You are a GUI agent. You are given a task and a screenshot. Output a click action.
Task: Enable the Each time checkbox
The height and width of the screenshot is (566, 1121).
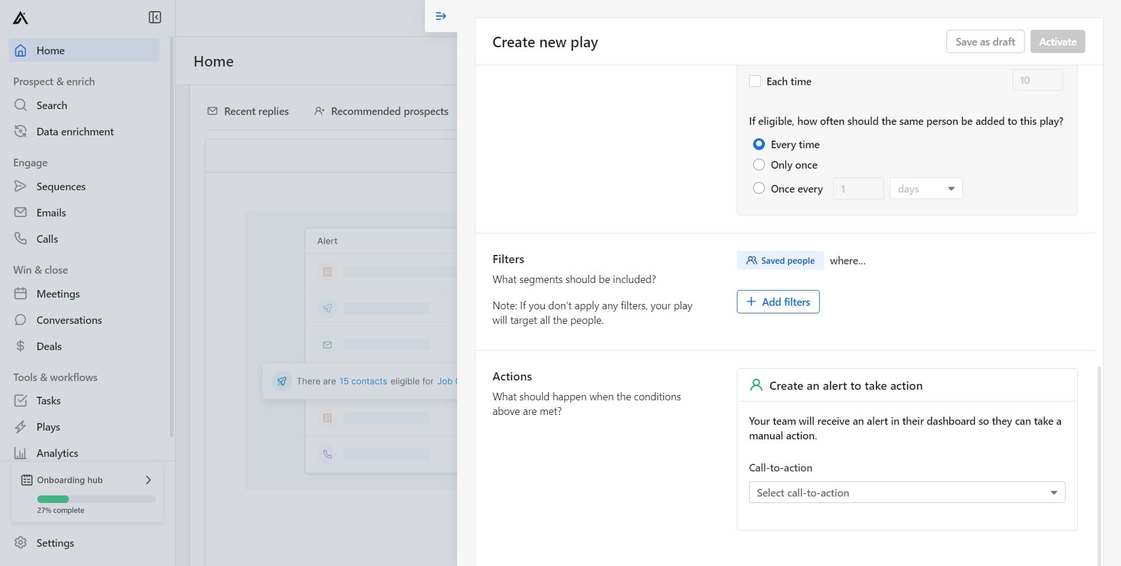[x=756, y=81]
